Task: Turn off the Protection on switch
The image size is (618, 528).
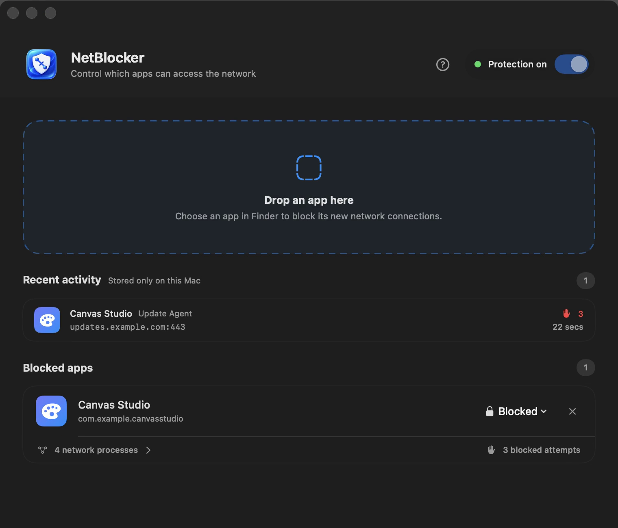Action: click(571, 64)
